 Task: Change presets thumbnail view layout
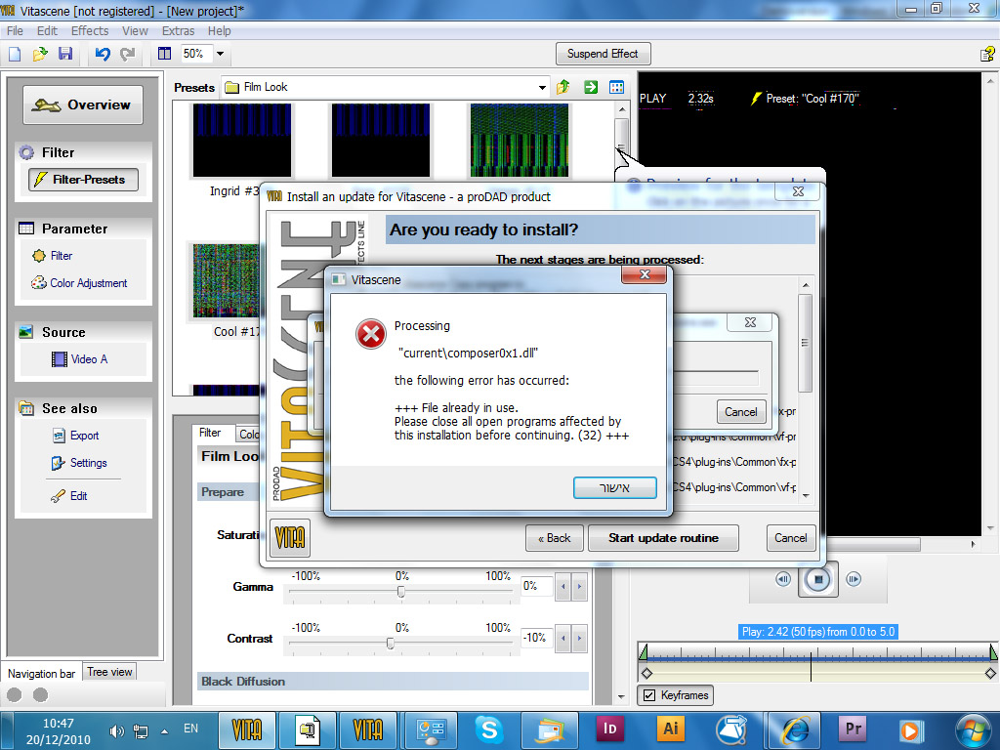[x=617, y=87]
